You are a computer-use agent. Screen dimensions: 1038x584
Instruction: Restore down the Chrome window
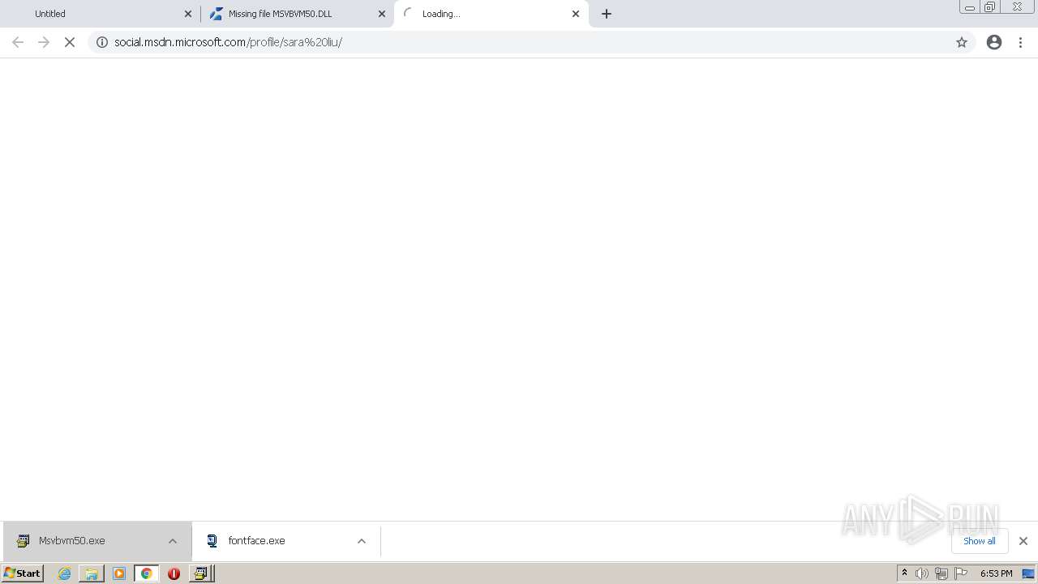pos(990,7)
